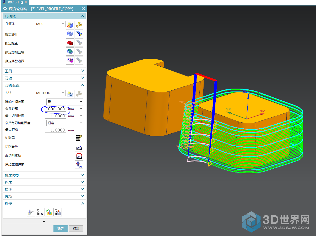Switch to the 002.prt tab

click(14, 2)
